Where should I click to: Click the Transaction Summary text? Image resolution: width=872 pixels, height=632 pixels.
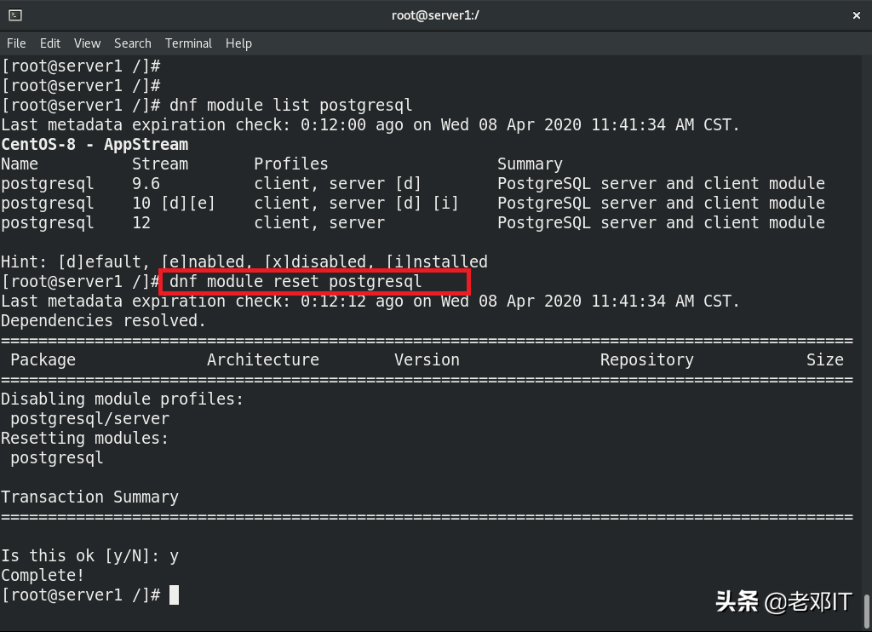[x=89, y=497]
